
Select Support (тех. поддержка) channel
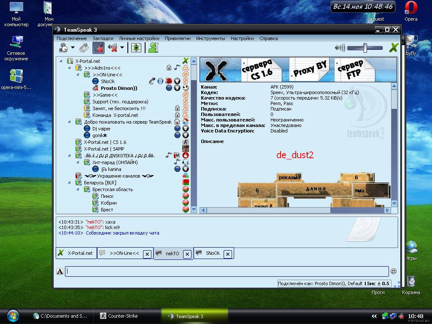(120, 102)
